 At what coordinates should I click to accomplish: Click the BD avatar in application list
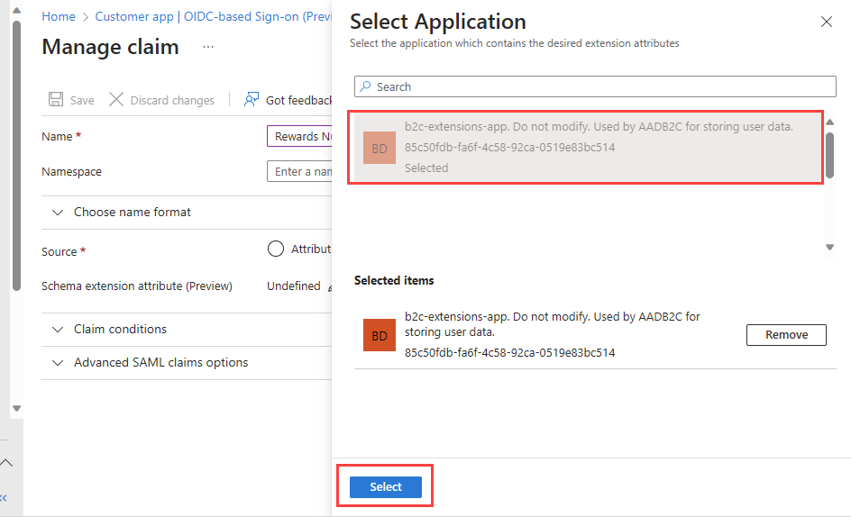[x=380, y=148]
